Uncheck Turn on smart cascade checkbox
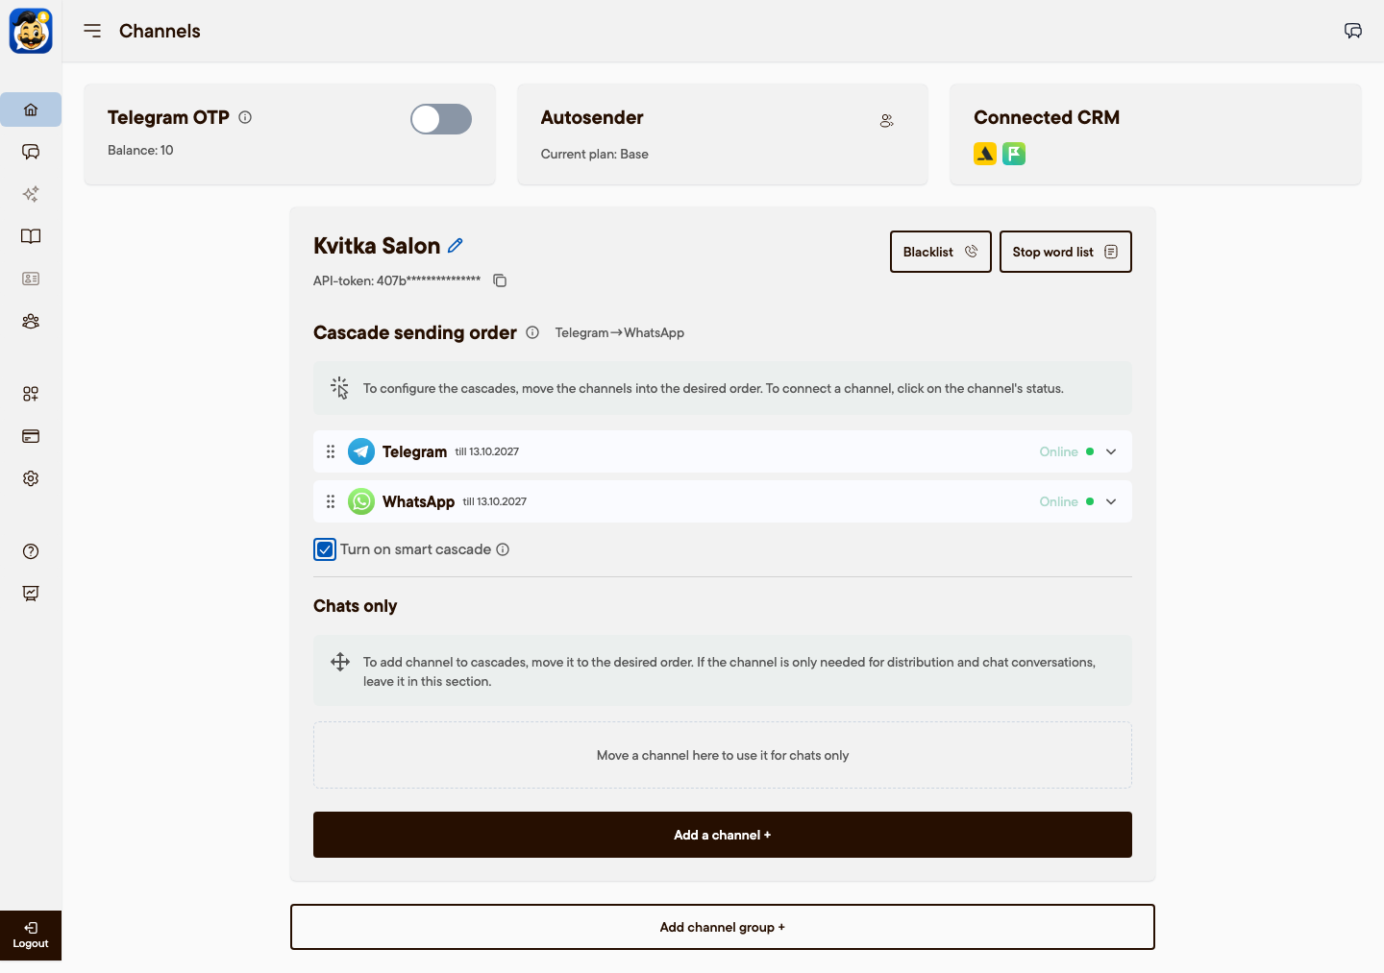Screen dimensions: 1384x973 coord(325,549)
